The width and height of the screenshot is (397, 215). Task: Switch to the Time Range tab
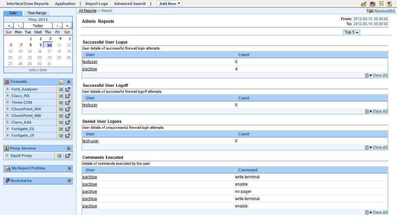pos(37,13)
